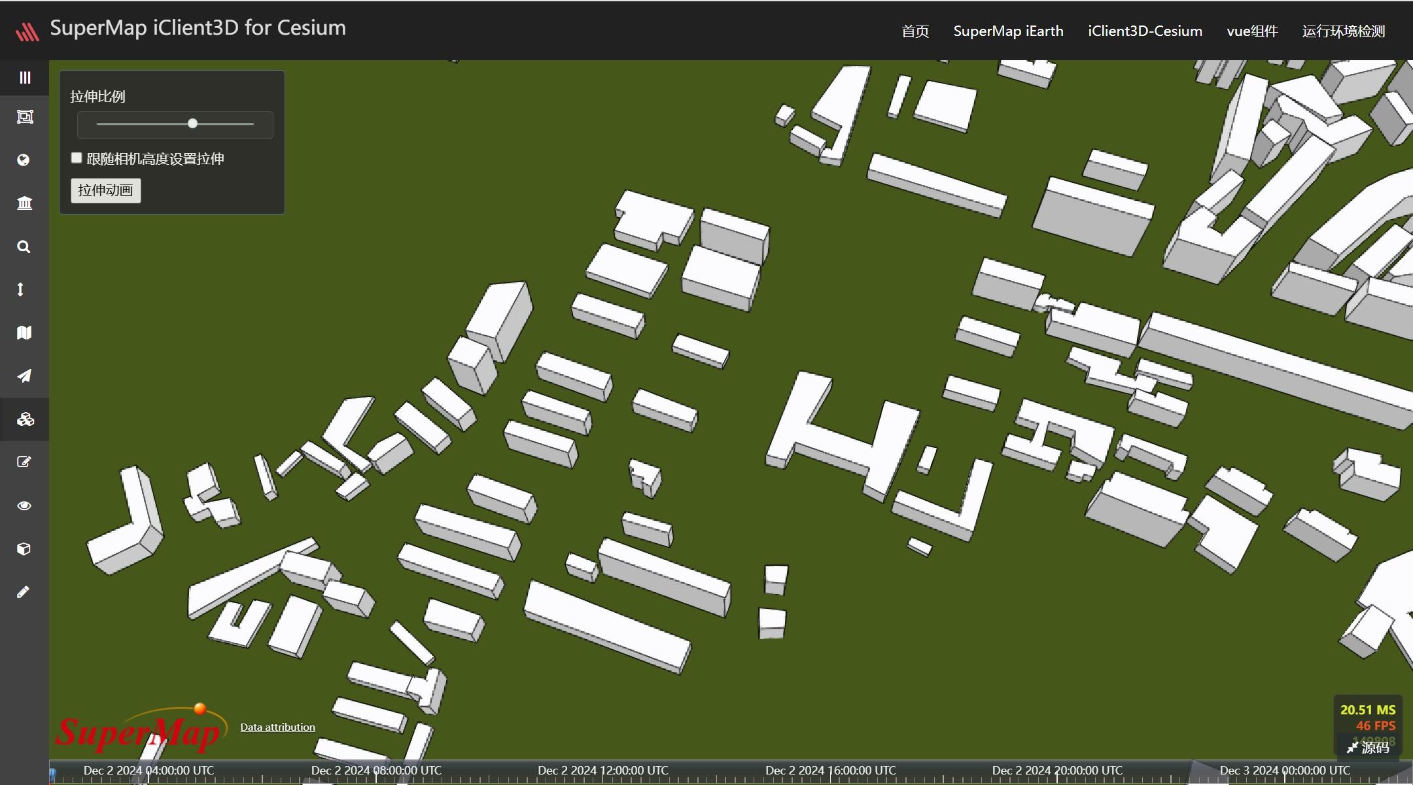Screen dimensions: 1413x785
Task: Click timeline at Dec 2 2024 16:00:00 UTC
Action: (x=831, y=771)
